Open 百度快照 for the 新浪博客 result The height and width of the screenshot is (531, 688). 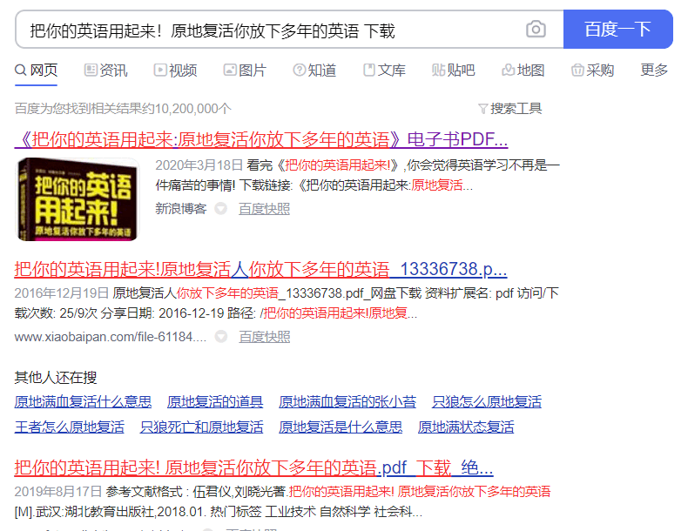pyautogui.click(x=264, y=209)
